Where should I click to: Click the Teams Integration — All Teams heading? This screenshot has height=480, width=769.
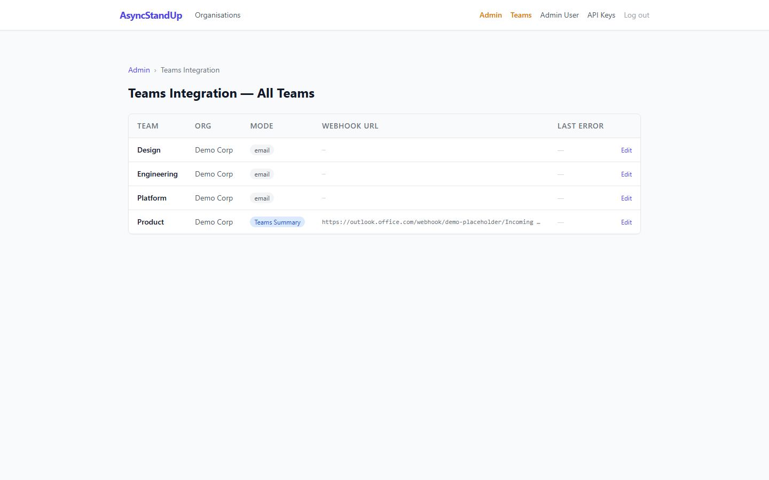(x=221, y=93)
